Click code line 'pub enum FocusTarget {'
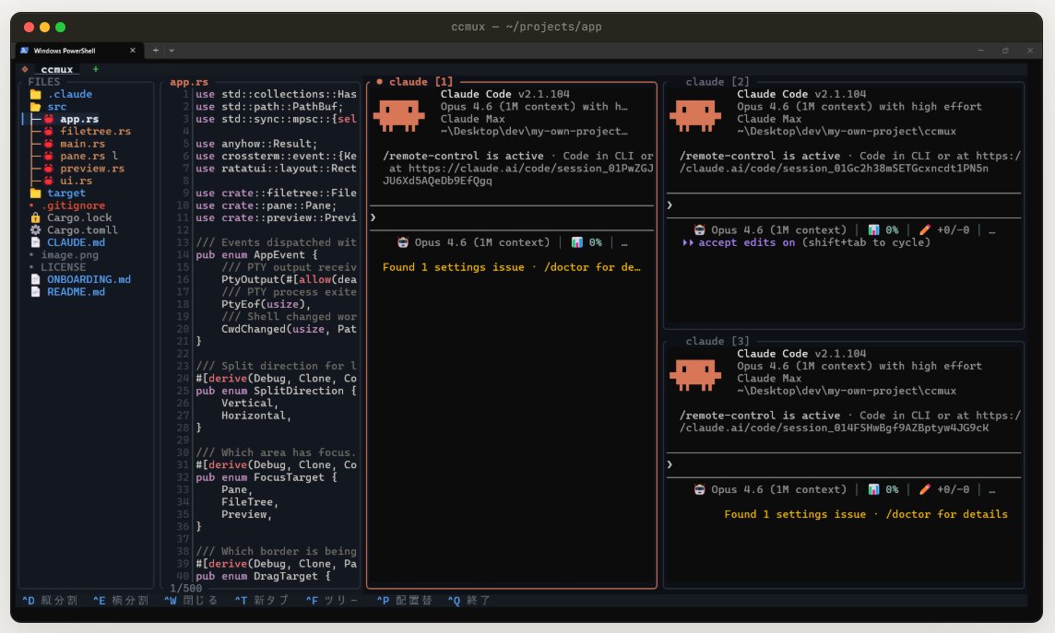 point(267,477)
